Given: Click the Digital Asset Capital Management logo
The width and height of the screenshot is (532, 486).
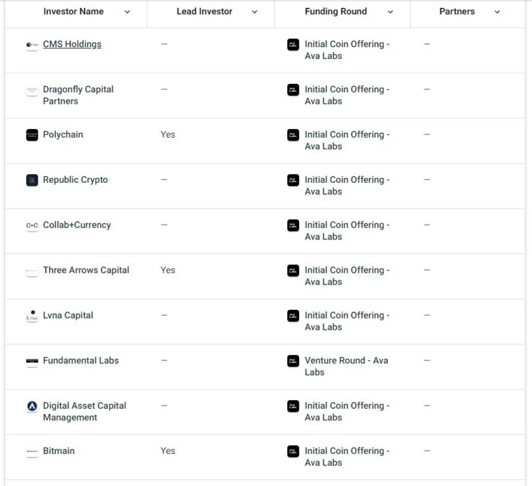Looking at the screenshot, I should coord(32,406).
